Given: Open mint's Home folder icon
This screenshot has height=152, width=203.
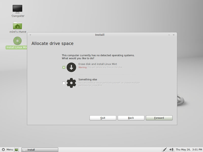Looking at the screenshot, I should pos(18,26).
